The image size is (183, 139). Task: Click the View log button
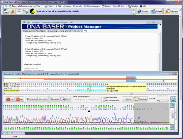click(128, 99)
